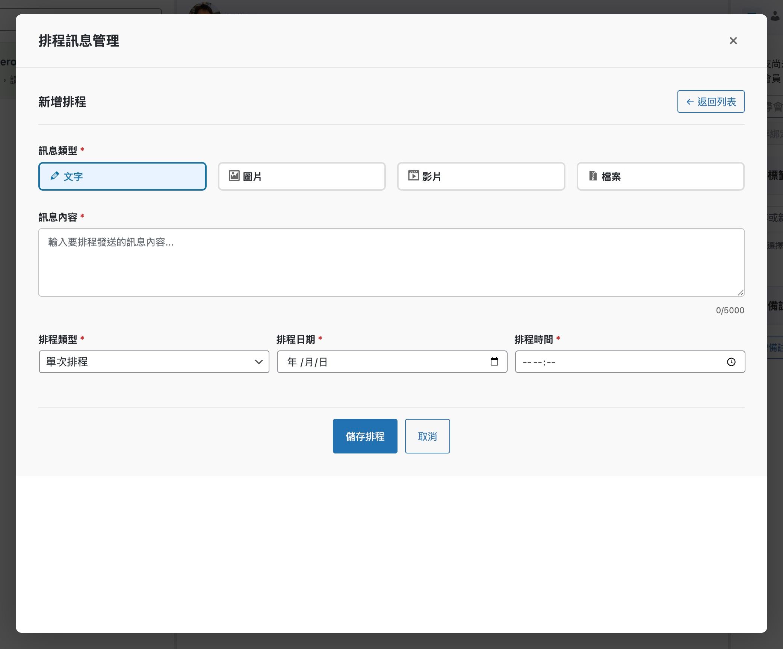Choose 檔案 message type

(661, 176)
